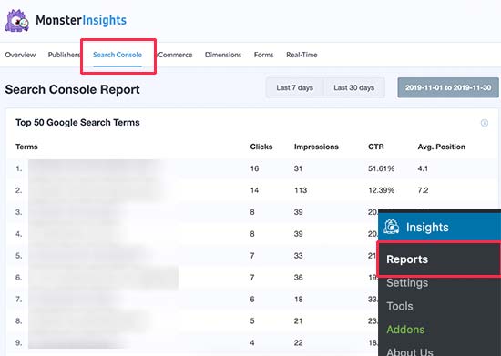Select the Search Console tab

click(x=118, y=55)
